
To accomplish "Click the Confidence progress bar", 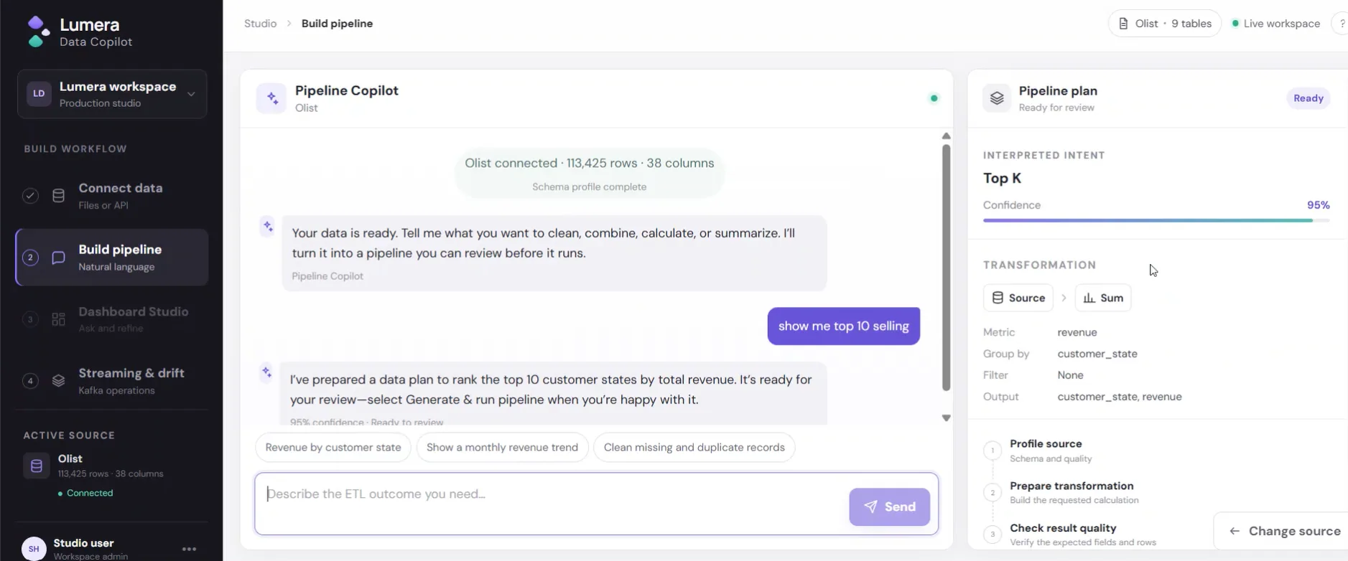I will [1156, 220].
